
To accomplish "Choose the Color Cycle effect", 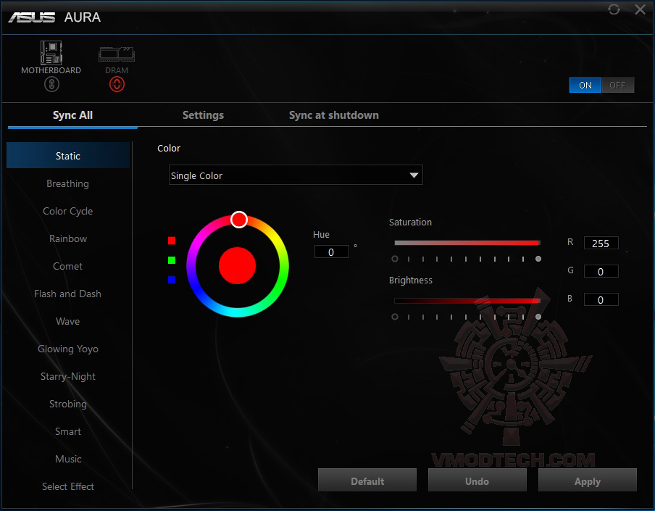I will click(x=68, y=211).
